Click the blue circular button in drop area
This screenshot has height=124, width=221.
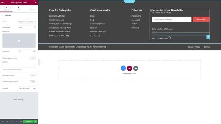click(x=123, y=68)
